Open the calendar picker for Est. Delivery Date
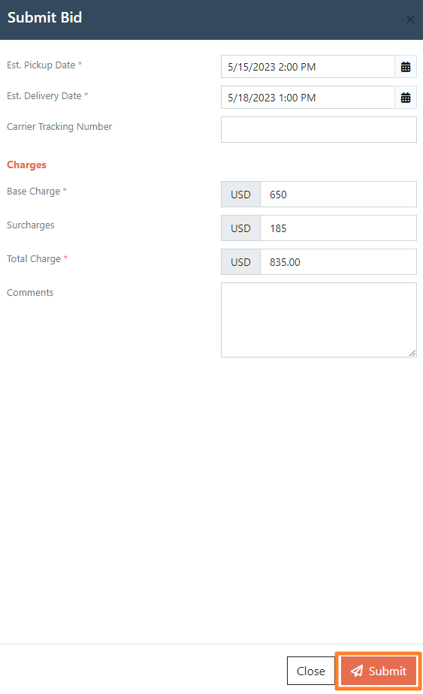This screenshot has height=694, width=423. (406, 98)
